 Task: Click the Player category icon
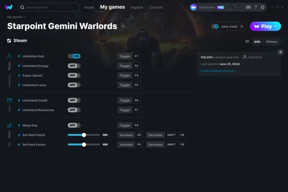point(9,56)
